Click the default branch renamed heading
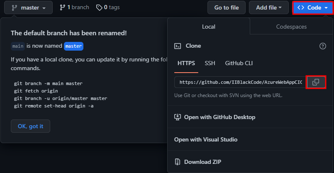Image resolution: width=334 pixels, height=173 pixels. click(x=69, y=33)
